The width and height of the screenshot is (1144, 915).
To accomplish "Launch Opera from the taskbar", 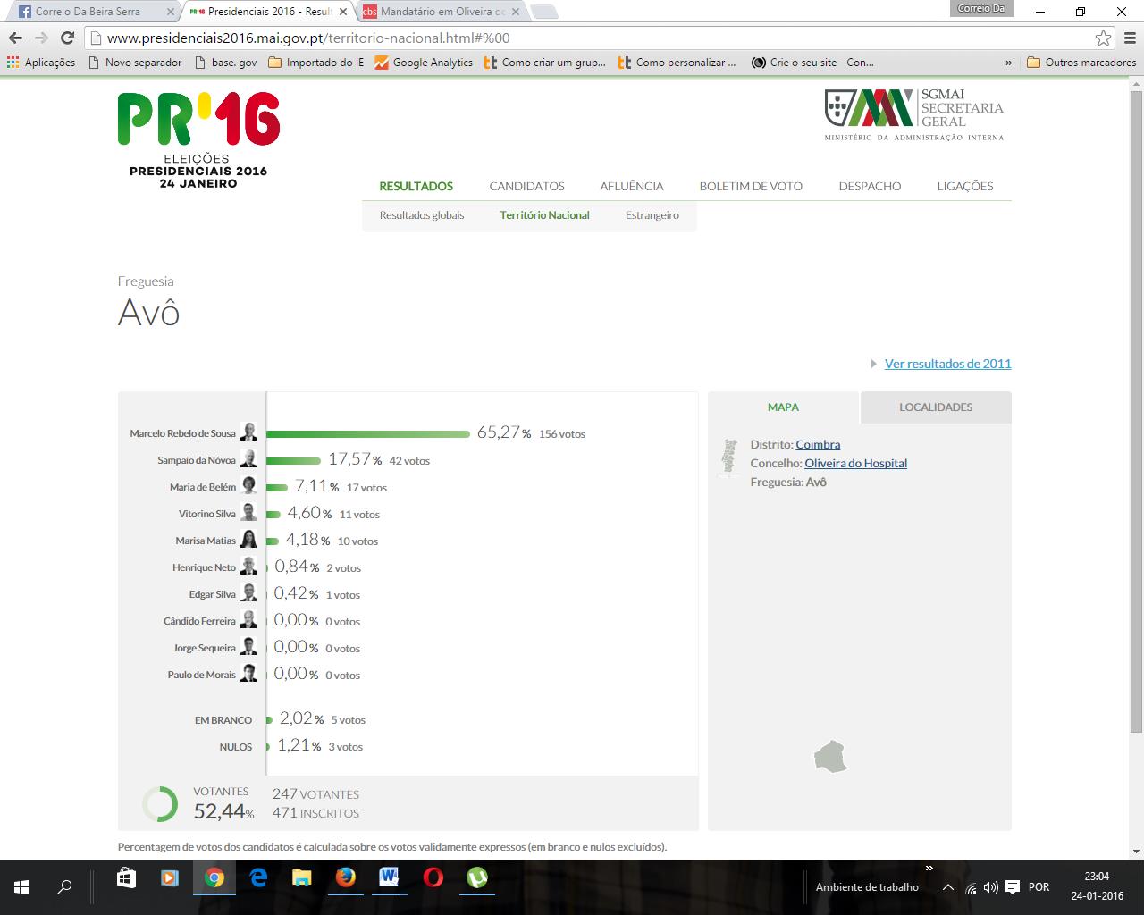I will 433,878.
